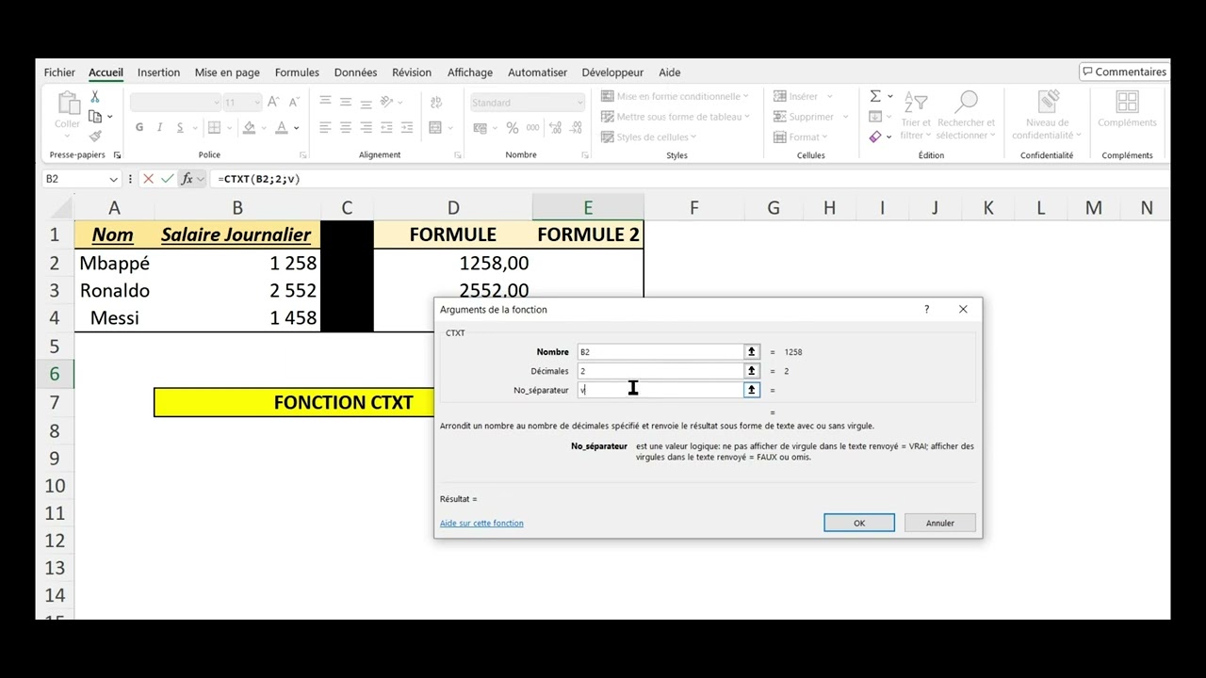Click the Compléments icon
Viewport: 1206px width, 678px height.
(1128, 102)
